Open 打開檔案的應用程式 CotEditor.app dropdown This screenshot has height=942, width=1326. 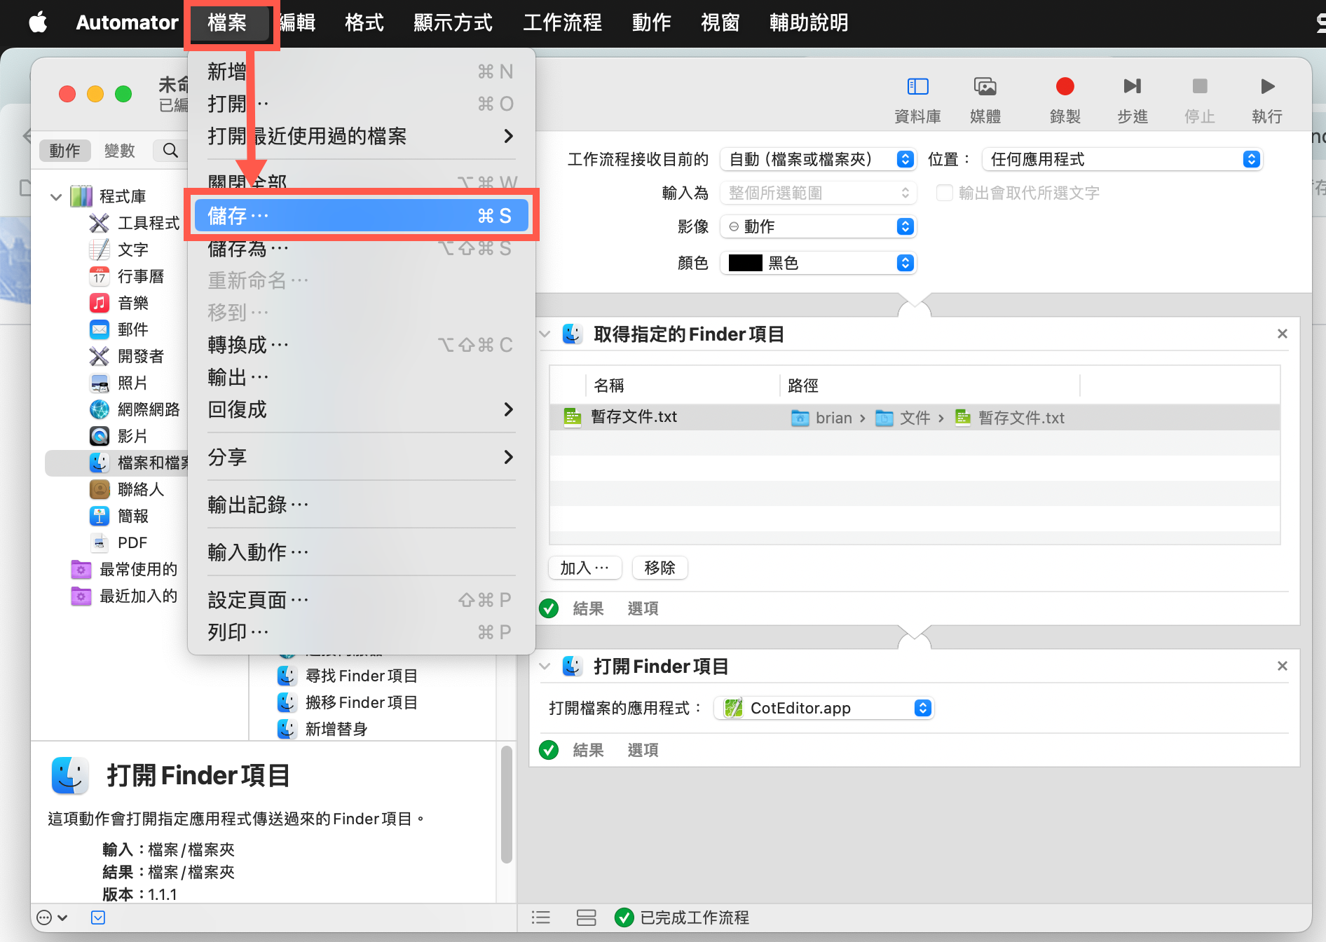point(823,708)
